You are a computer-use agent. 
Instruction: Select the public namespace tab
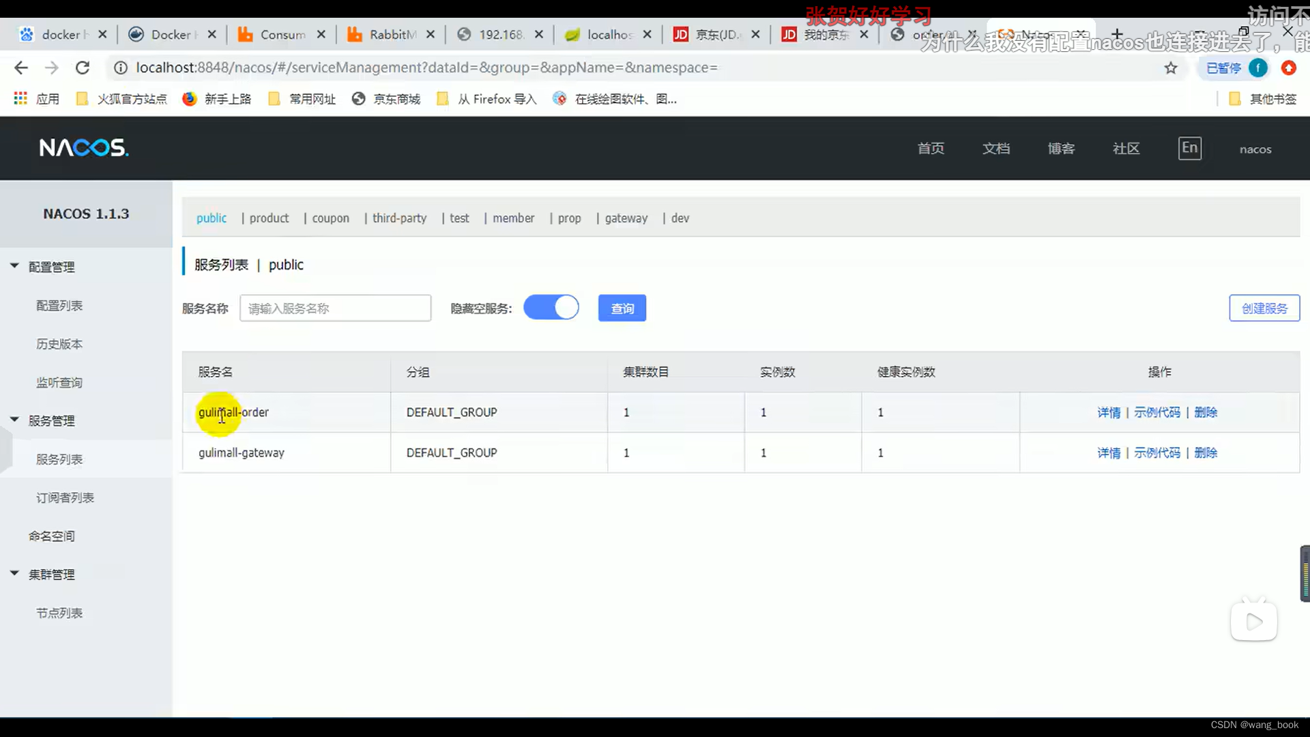tap(212, 218)
